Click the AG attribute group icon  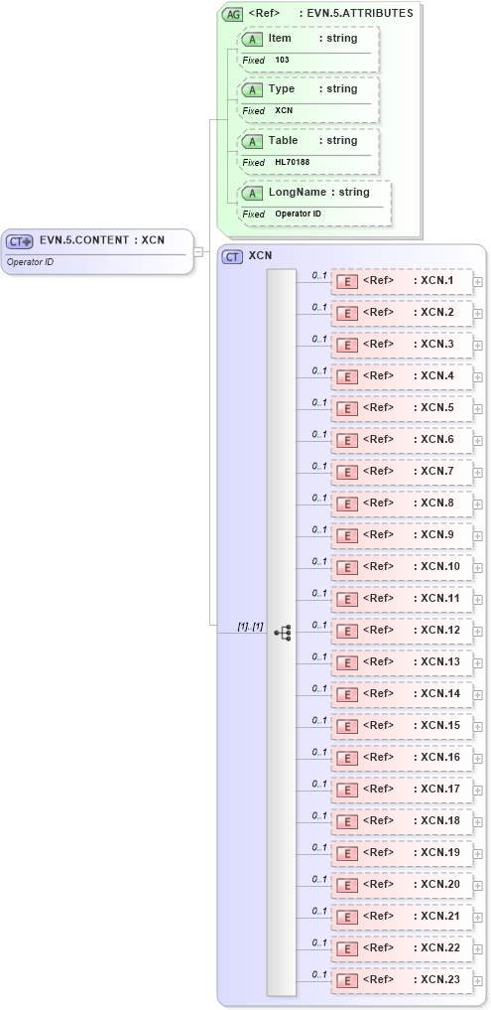tap(232, 14)
